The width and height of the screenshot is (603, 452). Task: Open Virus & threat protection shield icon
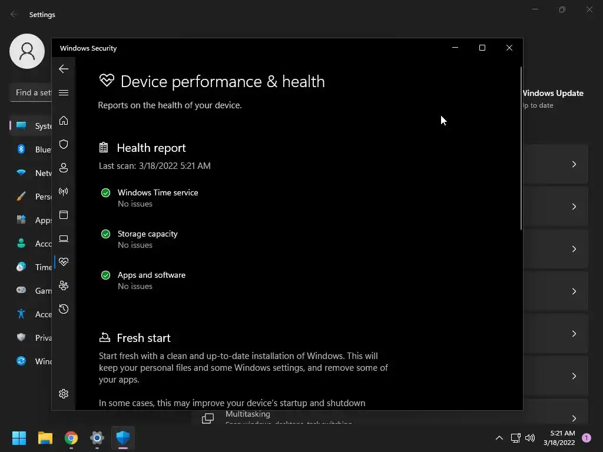(x=64, y=144)
